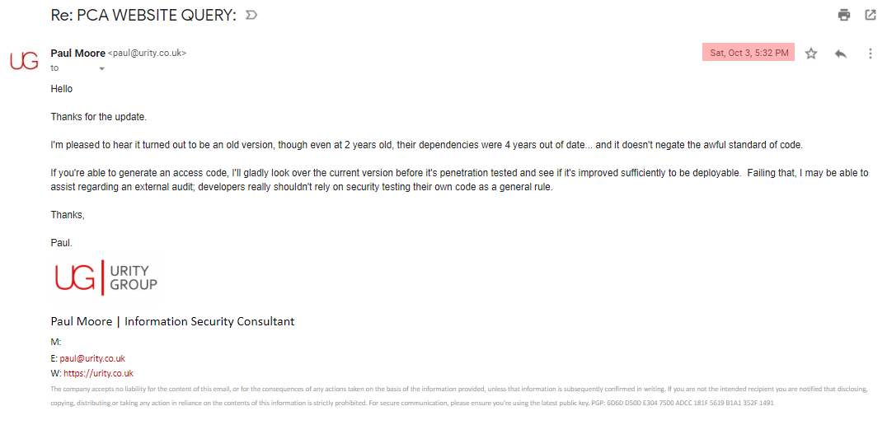Click the Urity Group logo in signature
Image resolution: width=887 pixels, height=425 pixels.
pyautogui.click(x=105, y=278)
